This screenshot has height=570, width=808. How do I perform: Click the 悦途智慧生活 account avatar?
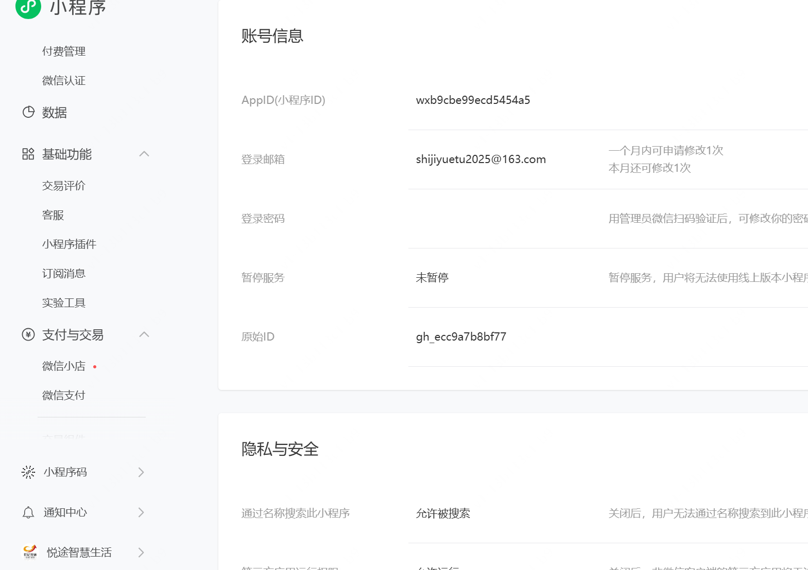click(30, 552)
